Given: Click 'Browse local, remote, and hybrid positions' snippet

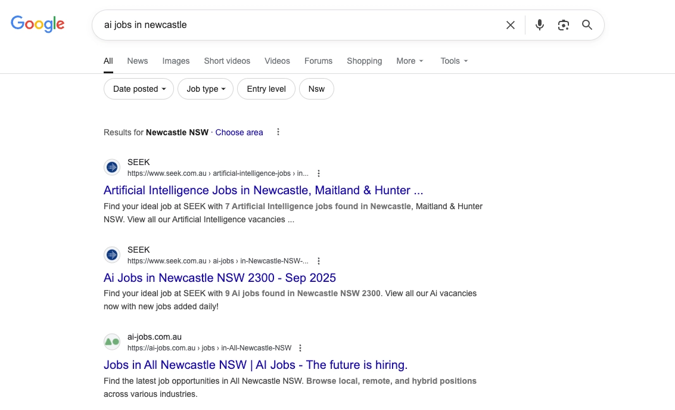Looking at the screenshot, I should (391, 381).
